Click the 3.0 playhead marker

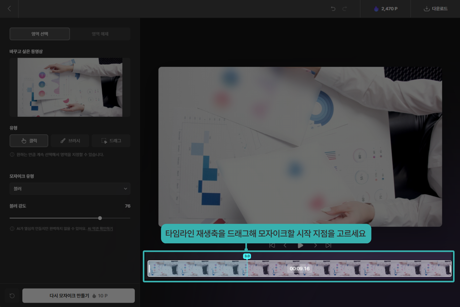(x=247, y=256)
